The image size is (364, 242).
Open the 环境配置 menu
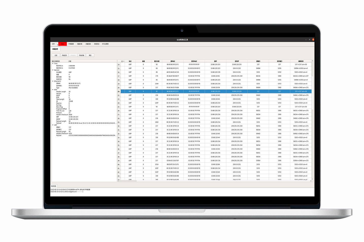[71, 44]
